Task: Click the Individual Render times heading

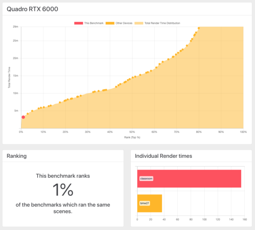Action: (x=163, y=156)
